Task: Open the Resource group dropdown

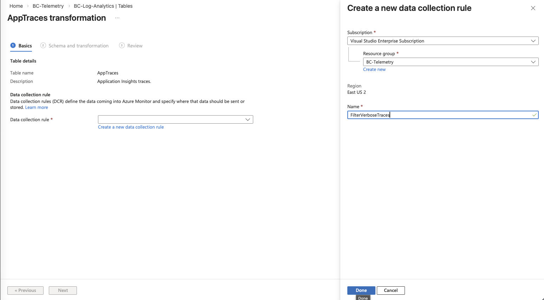Action: pyautogui.click(x=533, y=62)
